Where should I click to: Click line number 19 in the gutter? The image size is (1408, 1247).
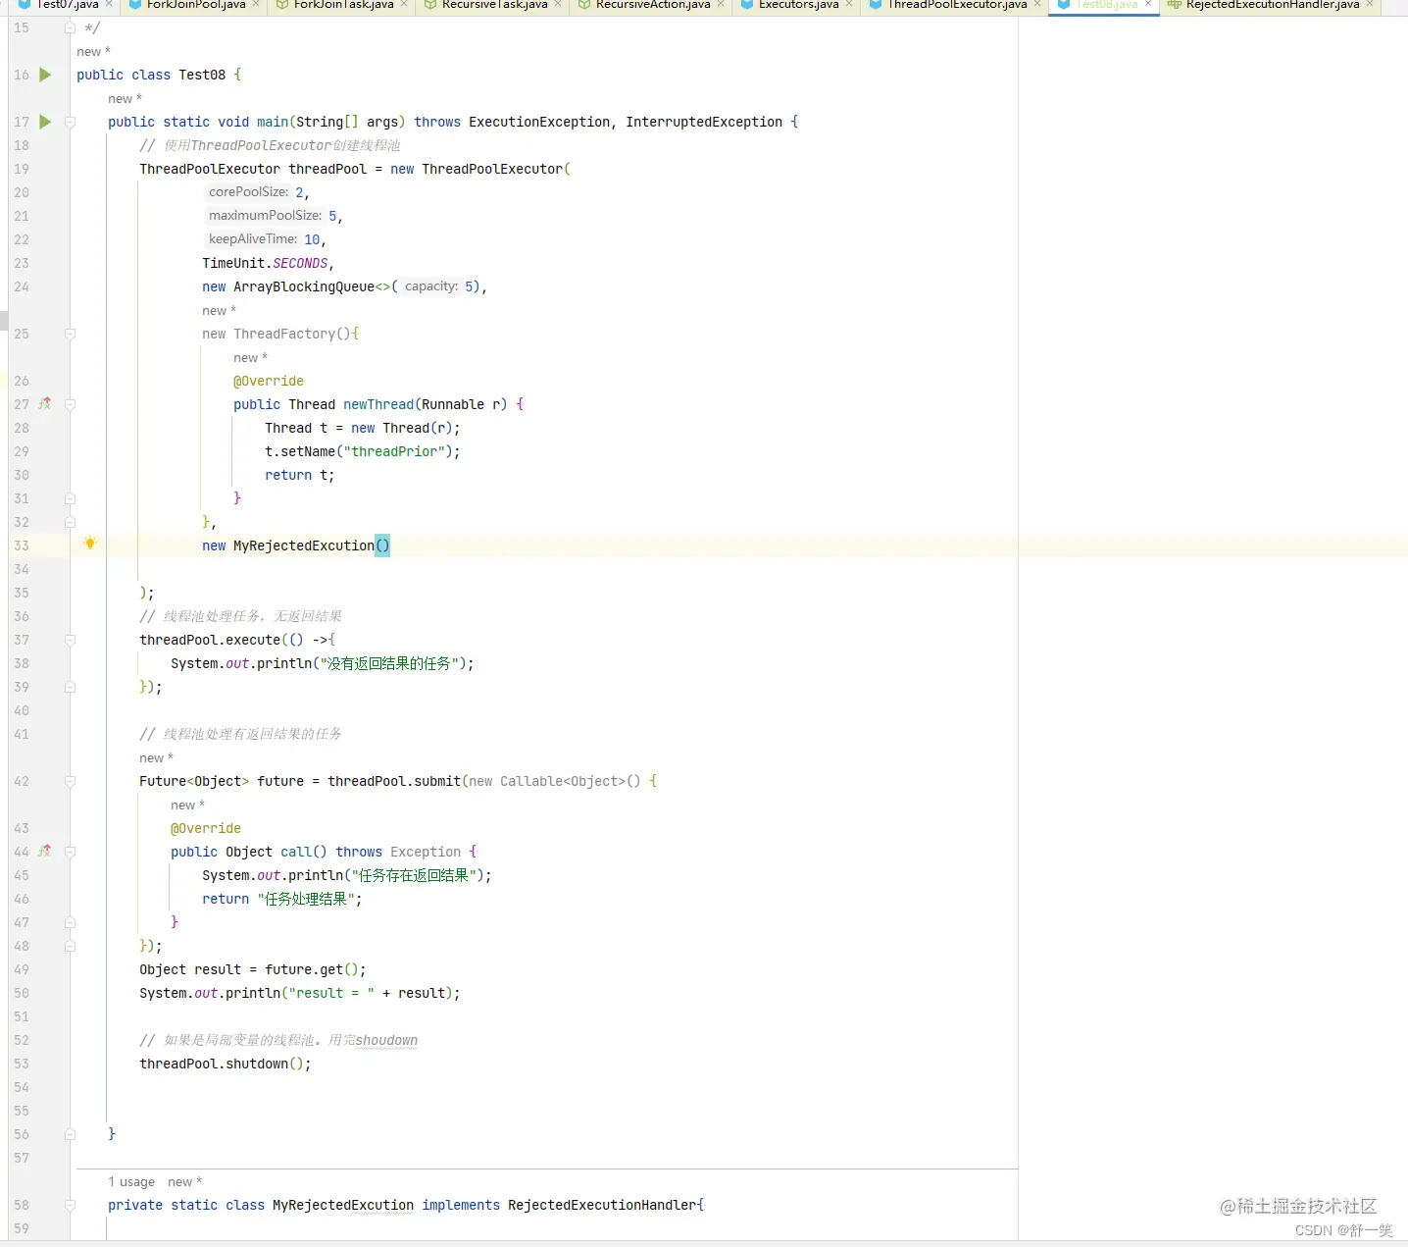click(22, 169)
